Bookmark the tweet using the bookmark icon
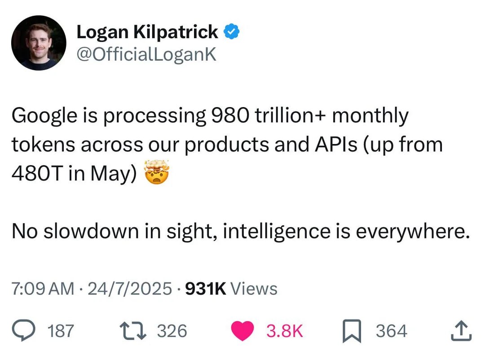Viewport: 485px width, 354px height. [x=352, y=331]
